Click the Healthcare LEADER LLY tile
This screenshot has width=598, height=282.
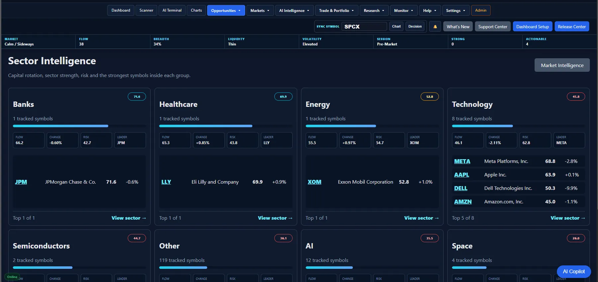(x=277, y=140)
